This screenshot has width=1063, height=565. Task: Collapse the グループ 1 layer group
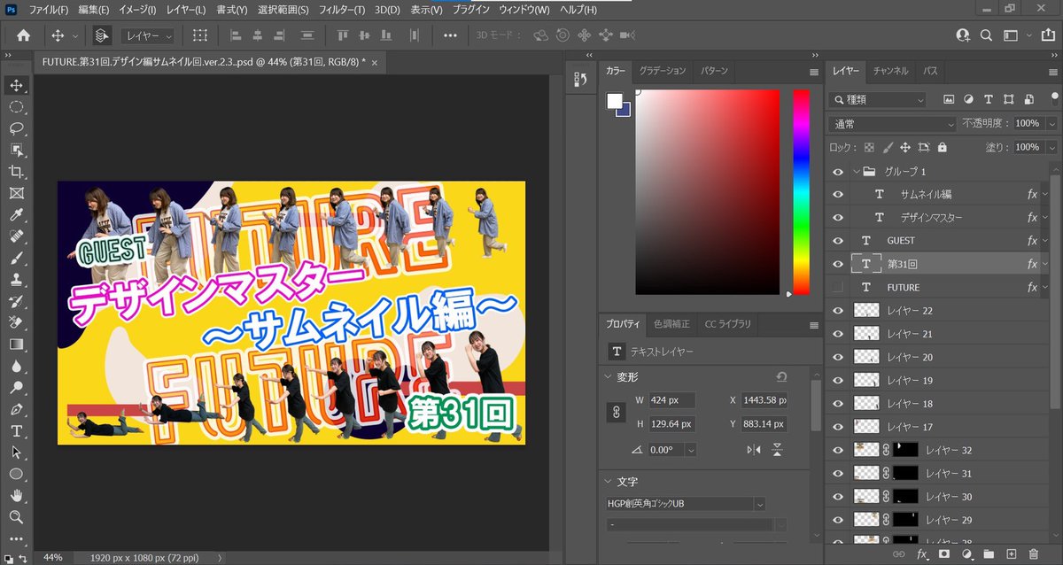point(856,171)
